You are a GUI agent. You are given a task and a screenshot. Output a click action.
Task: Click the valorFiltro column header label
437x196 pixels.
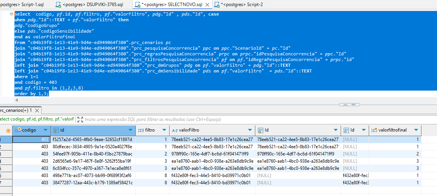[x=189, y=130]
